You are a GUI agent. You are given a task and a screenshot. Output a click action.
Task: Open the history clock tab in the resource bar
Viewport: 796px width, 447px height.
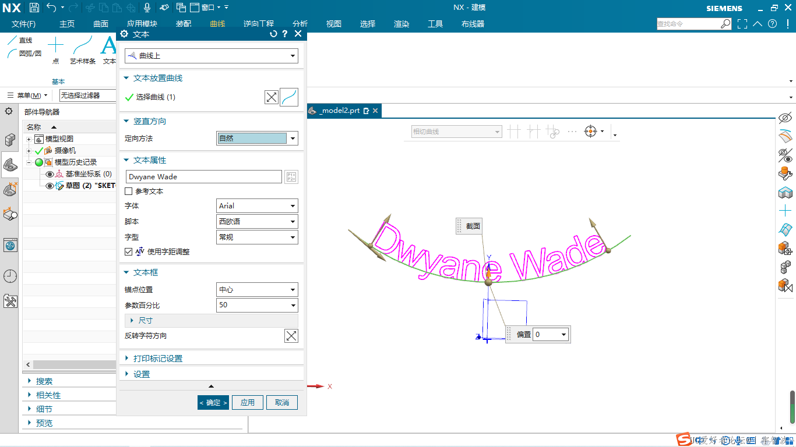pyautogui.click(x=10, y=276)
